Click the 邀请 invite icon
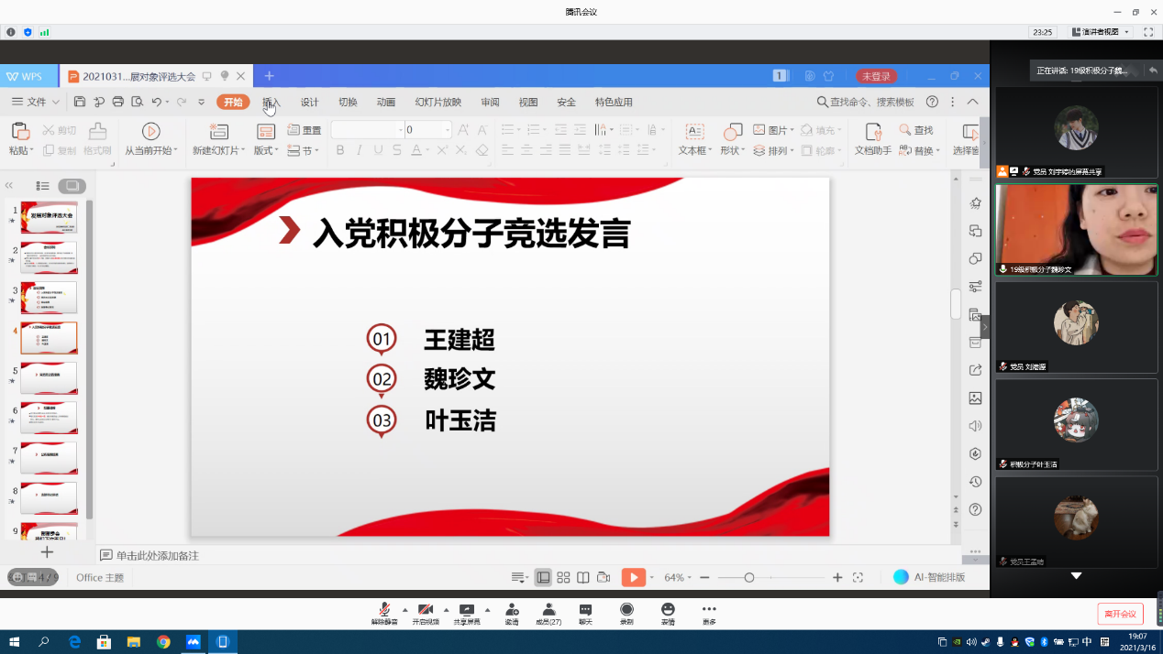 [x=512, y=610]
